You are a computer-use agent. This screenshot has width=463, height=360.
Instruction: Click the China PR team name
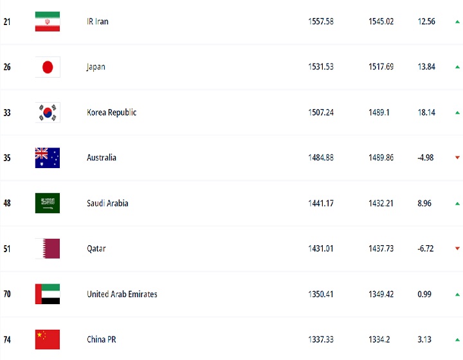tap(102, 339)
